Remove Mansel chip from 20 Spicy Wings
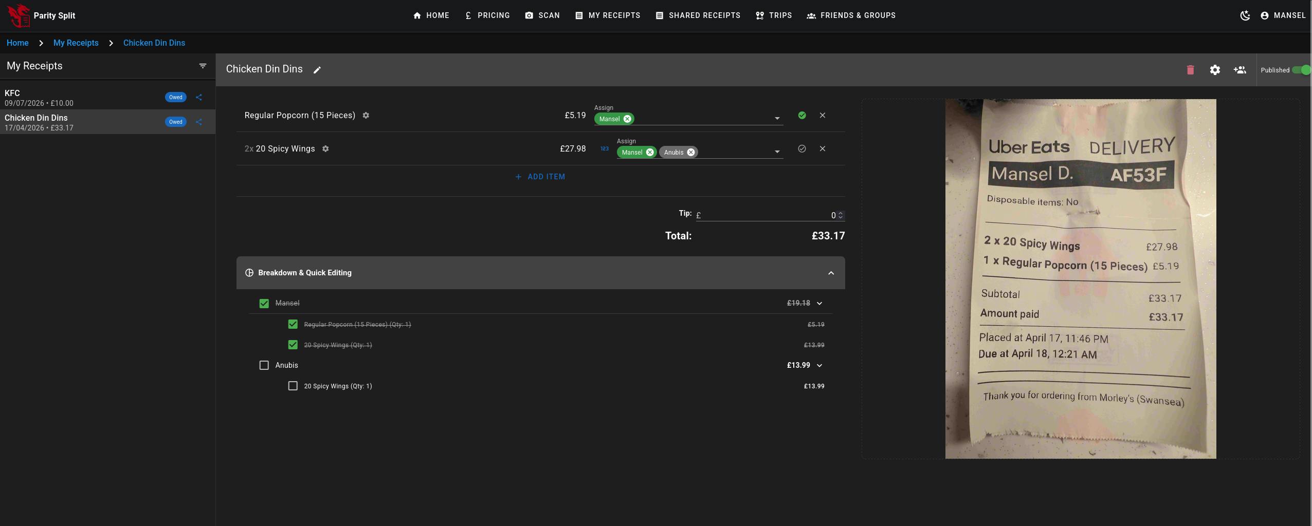The height and width of the screenshot is (526, 1312). click(x=650, y=153)
